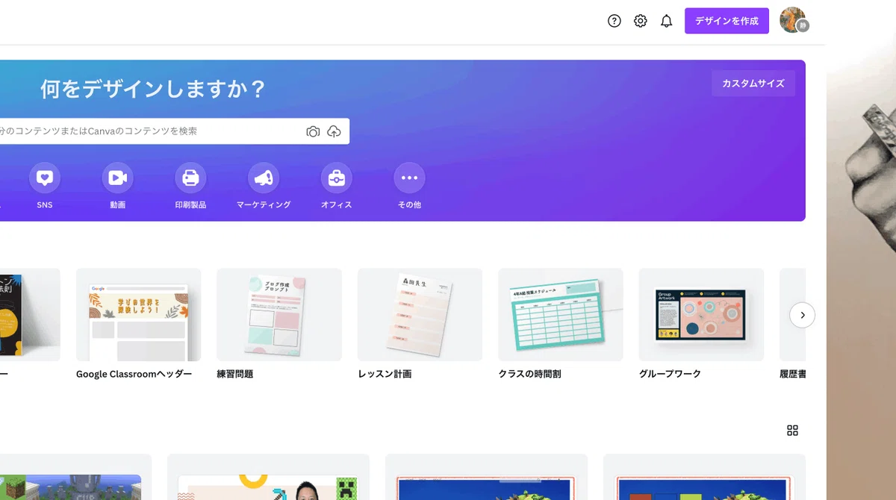Open その他 more categories icon

click(409, 178)
